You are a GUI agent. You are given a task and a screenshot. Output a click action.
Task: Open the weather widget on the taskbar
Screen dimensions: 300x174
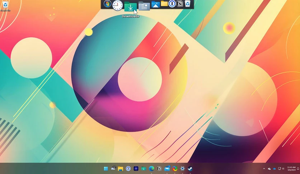point(113,168)
